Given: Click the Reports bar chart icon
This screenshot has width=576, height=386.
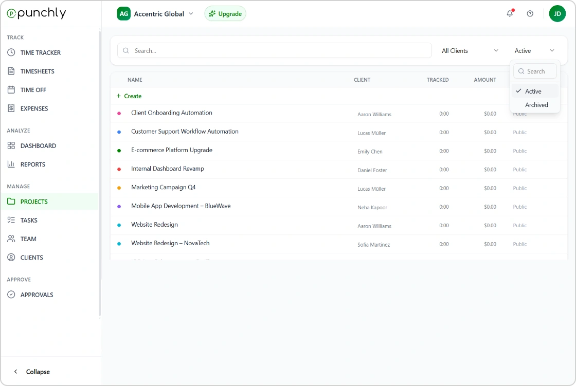Looking at the screenshot, I should point(11,164).
